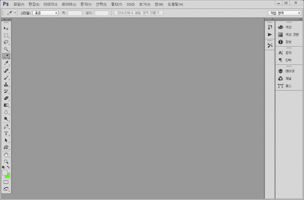Select the Horizontal Type tool

(x=6, y=133)
